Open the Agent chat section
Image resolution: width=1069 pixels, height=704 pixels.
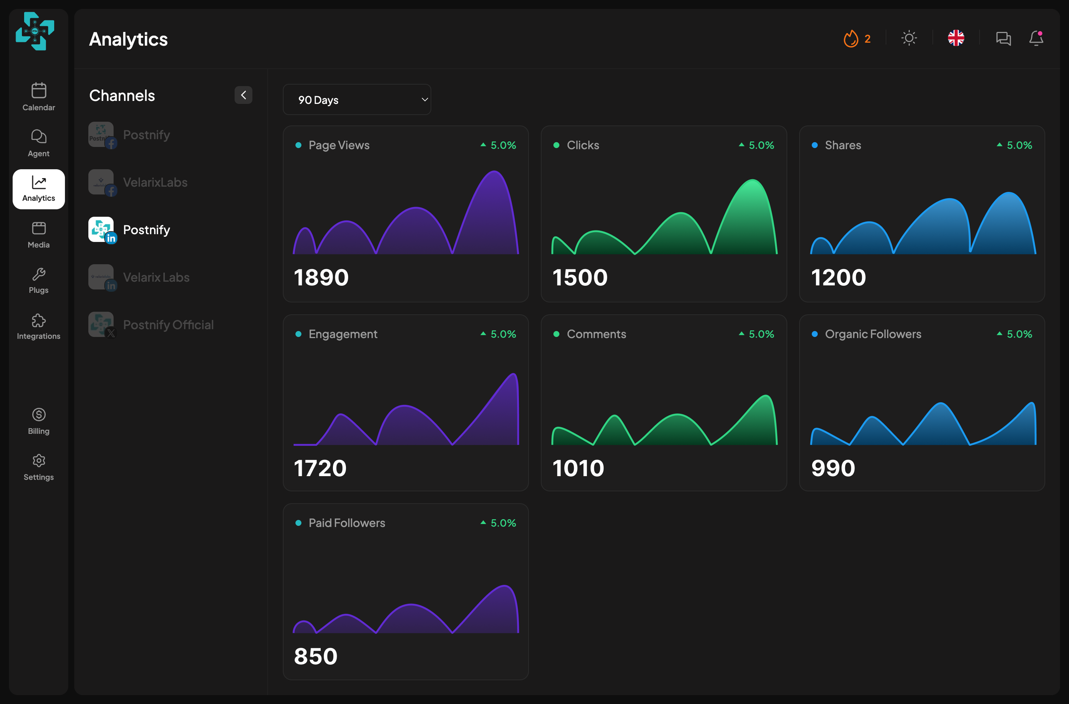click(39, 143)
